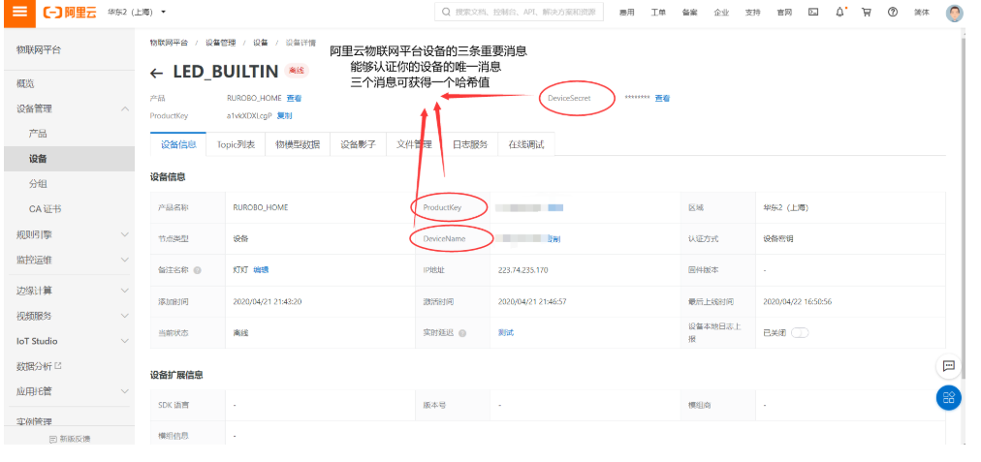
Task: Click 查看 next to the RUROBO_HOME product
Action: (x=294, y=98)
